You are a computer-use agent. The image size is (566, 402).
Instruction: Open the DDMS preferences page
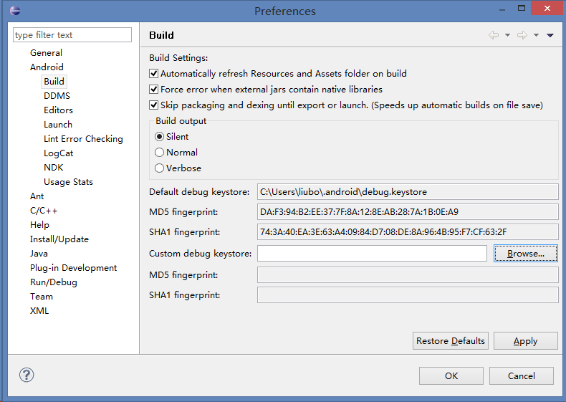coord(57,96)
